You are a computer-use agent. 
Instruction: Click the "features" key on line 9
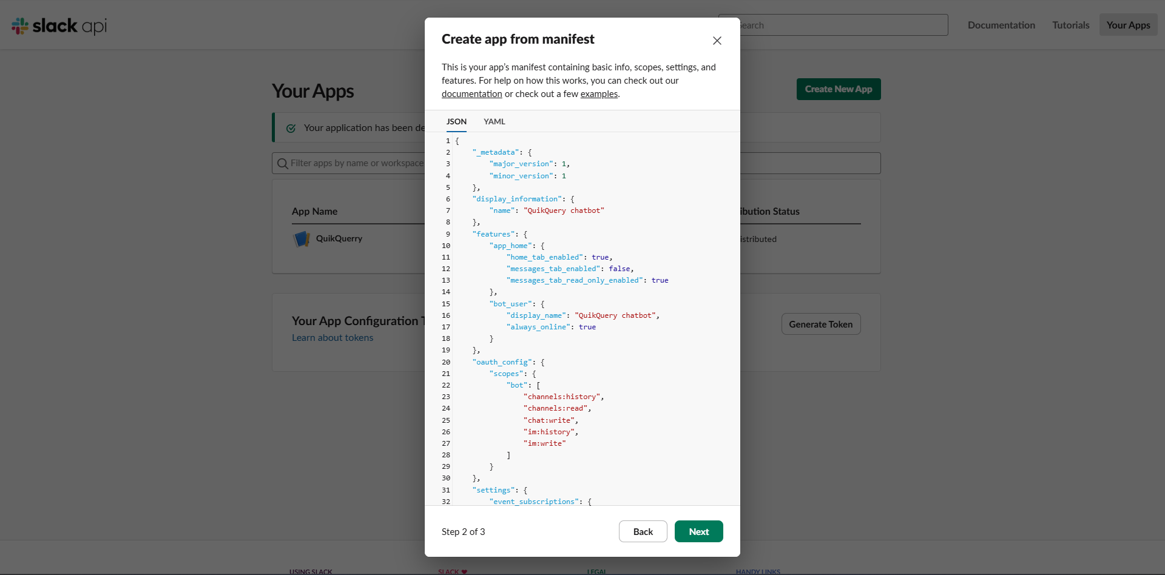(494, 234)
